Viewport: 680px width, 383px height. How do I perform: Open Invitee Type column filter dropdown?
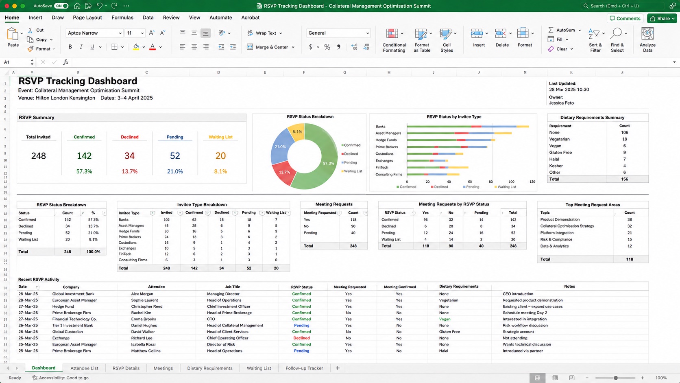[153, 213]
